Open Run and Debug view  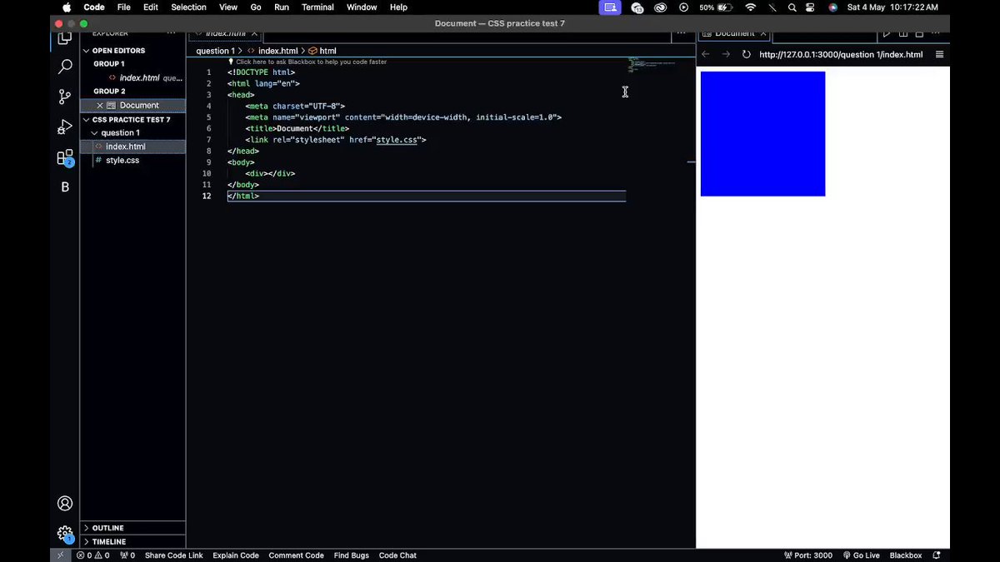tap(65, 127)
